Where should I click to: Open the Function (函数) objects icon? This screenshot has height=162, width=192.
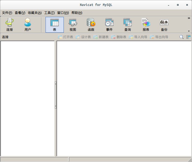(x=91, y=25)
